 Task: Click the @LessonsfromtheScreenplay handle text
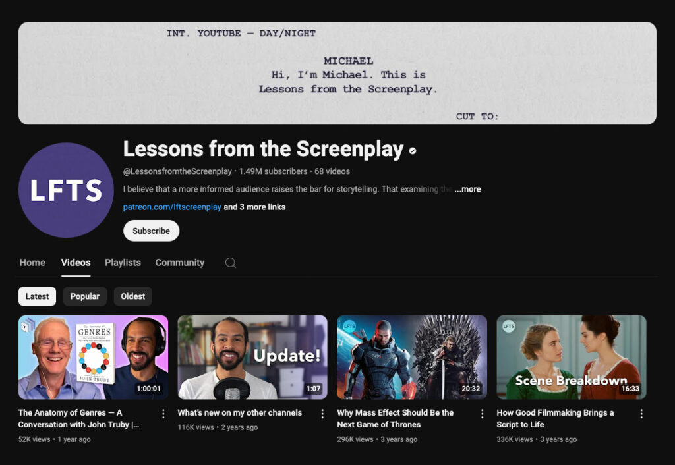point(177,171)
